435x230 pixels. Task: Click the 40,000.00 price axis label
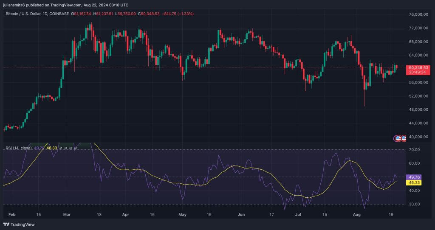point(418,137)
